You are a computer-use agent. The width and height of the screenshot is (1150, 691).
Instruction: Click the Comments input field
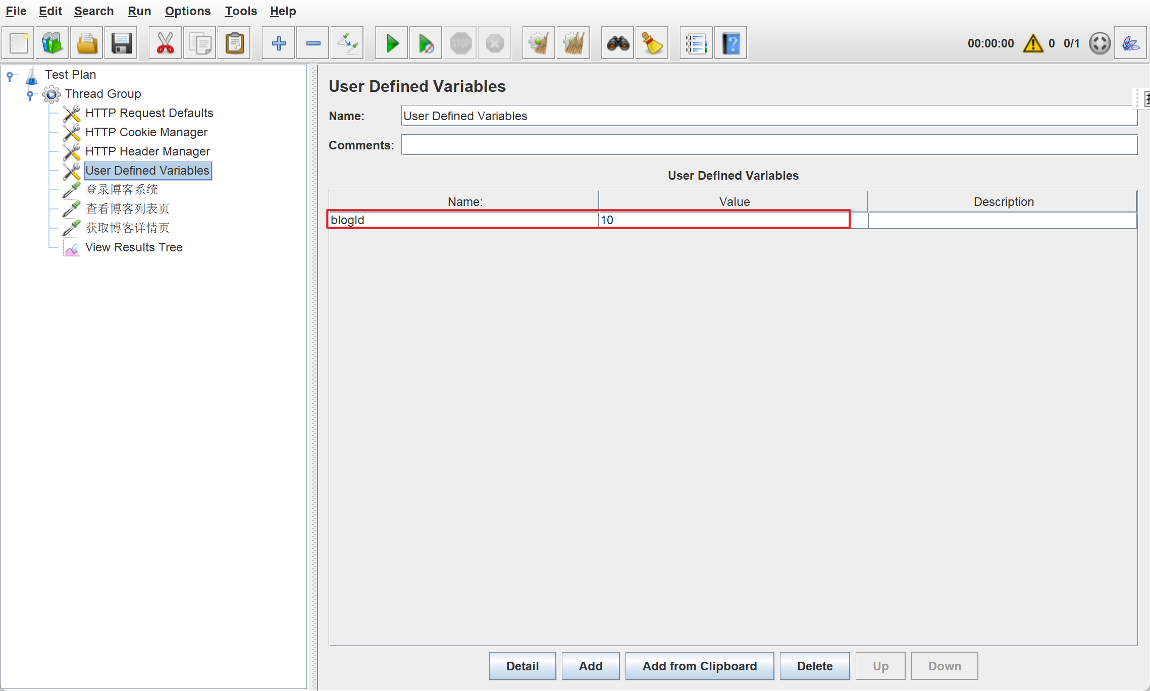click(x=769, y=145)
